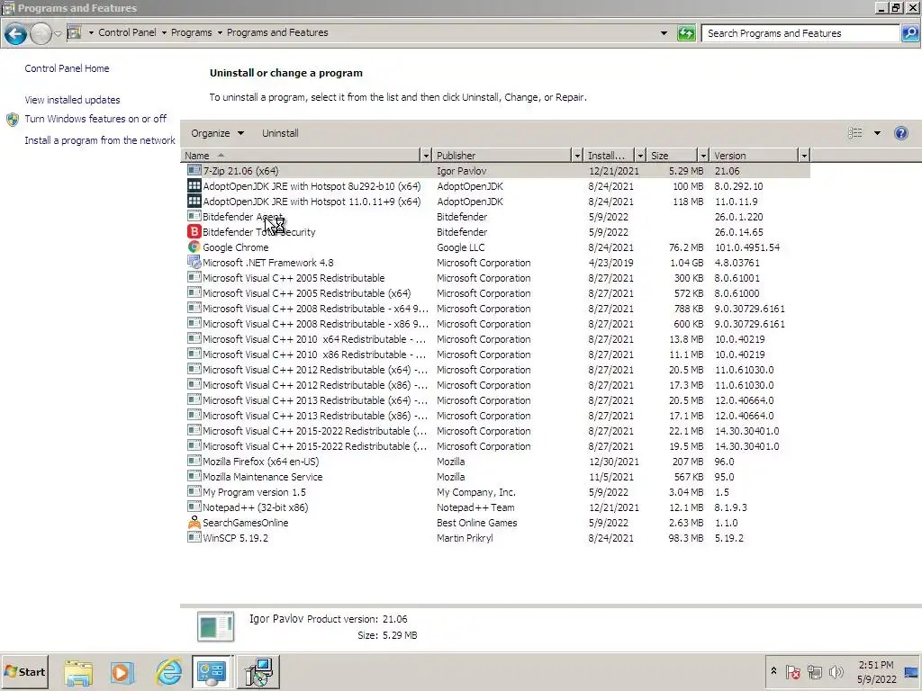Image resolution: width=922 pixels, height=691 pixels.
Task: Open the Publisher column filter dropdown
Action: pyautogui.click(x=577, y=155)
